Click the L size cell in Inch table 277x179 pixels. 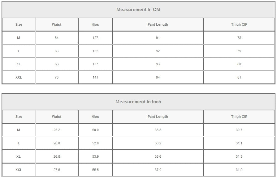click(x=19, y=143)
